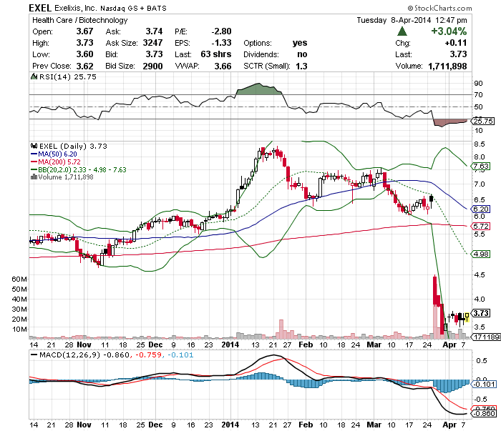Click the P/E value -2.80

pyautogui.click(x=221, y=31)
